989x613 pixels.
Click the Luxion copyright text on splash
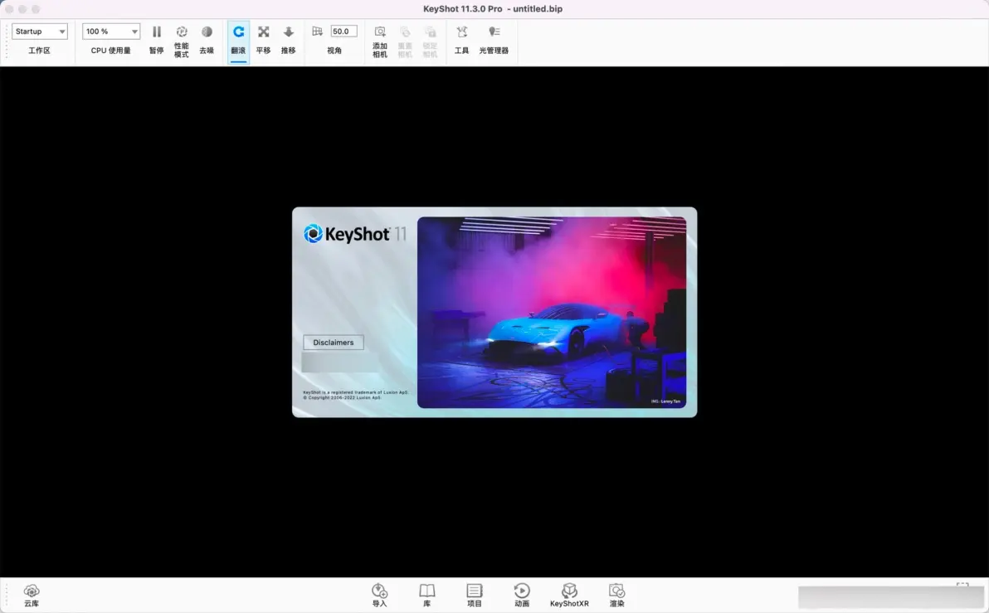(x=356, y=395)
